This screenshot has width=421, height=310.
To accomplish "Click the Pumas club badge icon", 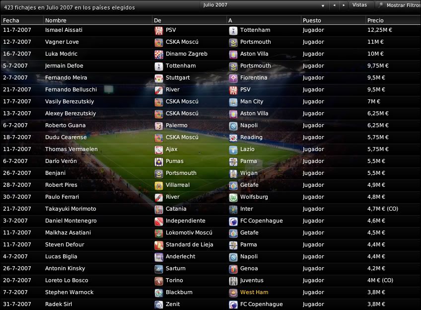I will [159, 161].
